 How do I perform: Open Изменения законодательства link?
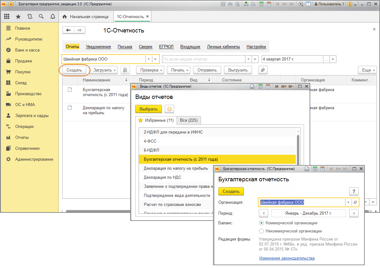[x=287, y=258]
